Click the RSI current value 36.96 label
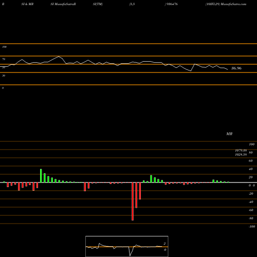 click(x=236, y=68)
